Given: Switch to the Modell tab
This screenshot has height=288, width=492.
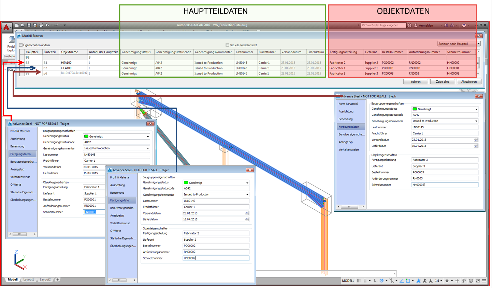Looking at the screenshot, I should coord(13,279).
